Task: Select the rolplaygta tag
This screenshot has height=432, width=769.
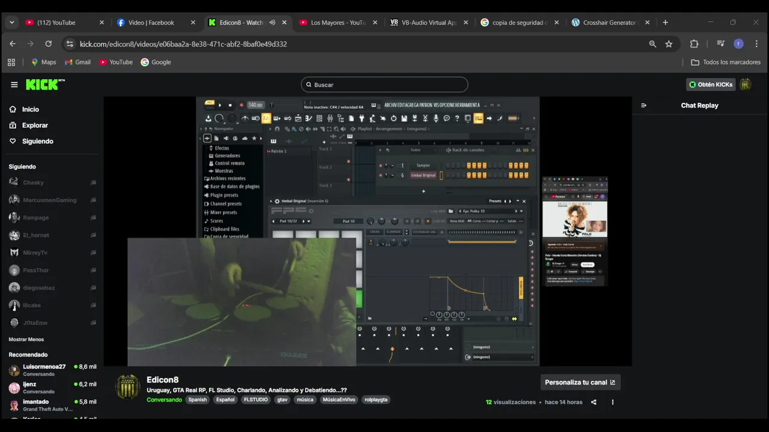Action: pos(375,400)
